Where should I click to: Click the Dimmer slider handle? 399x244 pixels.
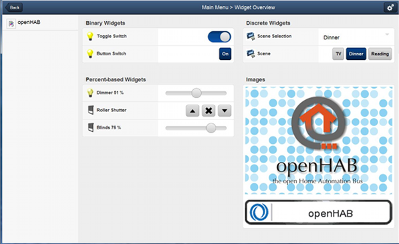(x=196, y=93)
